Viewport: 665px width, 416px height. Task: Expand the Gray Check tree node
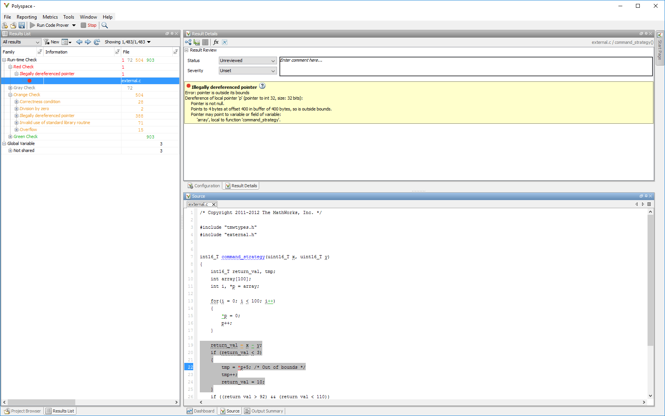pos(10,88)
